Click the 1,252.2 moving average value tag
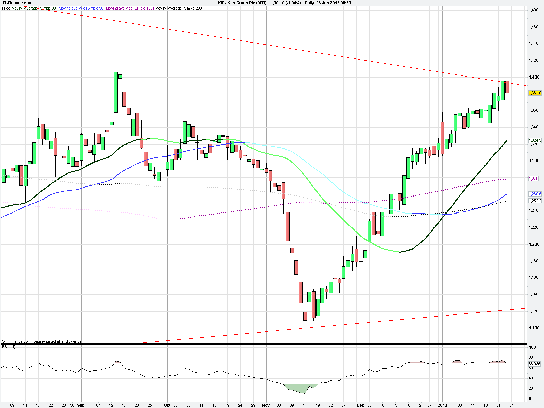 tap(535, 201)
